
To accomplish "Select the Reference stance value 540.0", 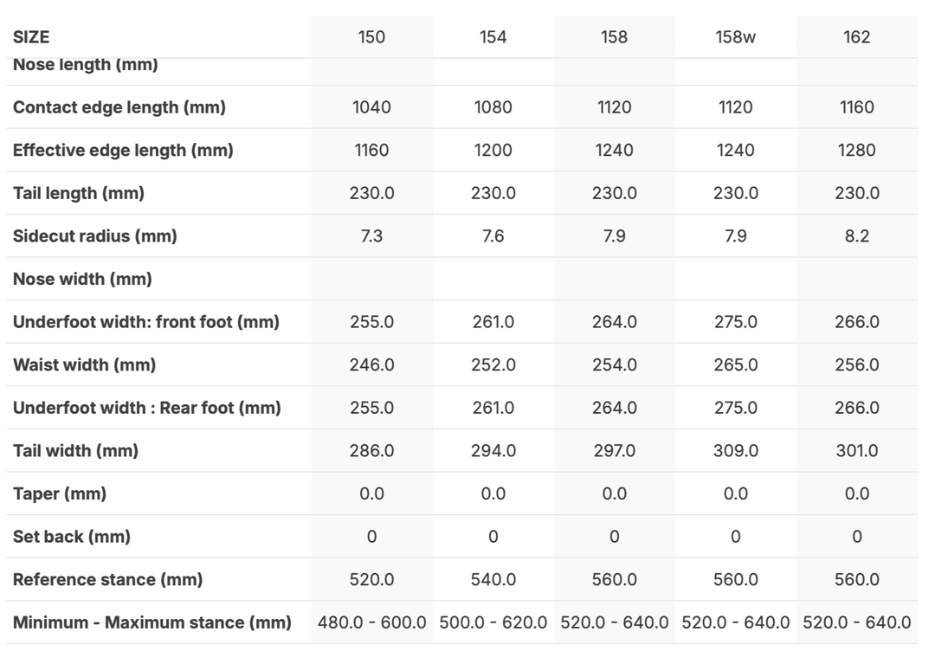I will point(493,580).
